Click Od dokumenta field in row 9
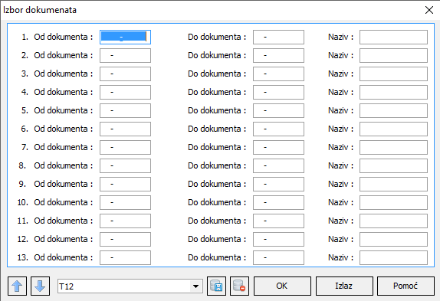Viewport: 440px width, 301px height. tap(125, 184)
